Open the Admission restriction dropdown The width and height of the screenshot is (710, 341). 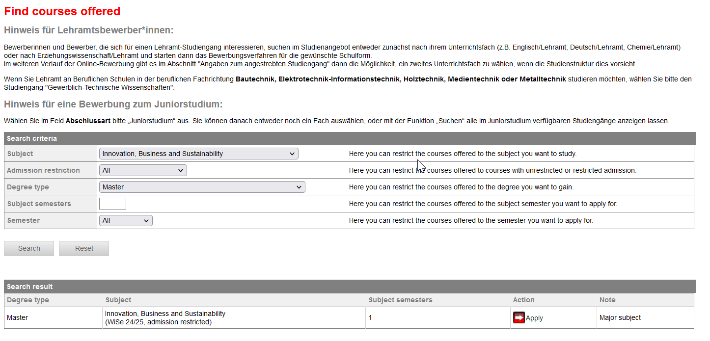143,170
